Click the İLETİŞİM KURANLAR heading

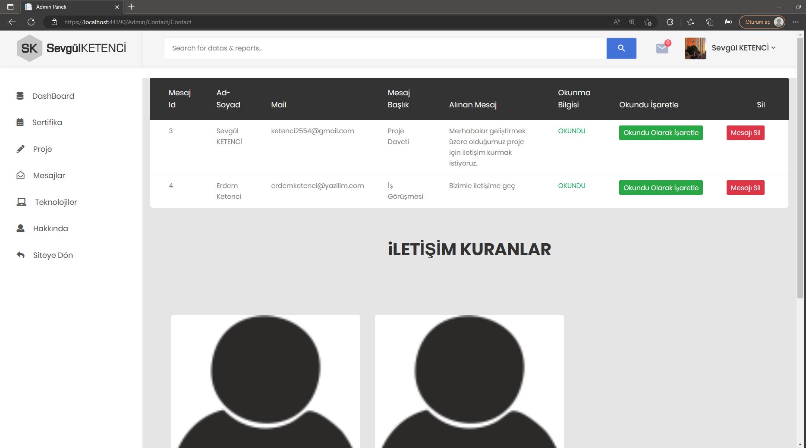(x=469, y=249)
